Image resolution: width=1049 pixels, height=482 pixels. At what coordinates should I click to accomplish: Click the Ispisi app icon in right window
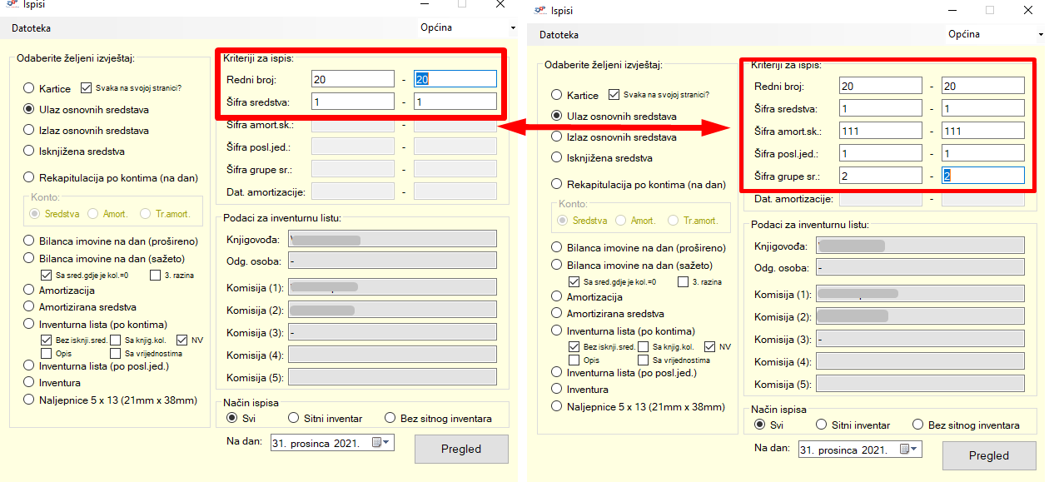coord(539,10)
